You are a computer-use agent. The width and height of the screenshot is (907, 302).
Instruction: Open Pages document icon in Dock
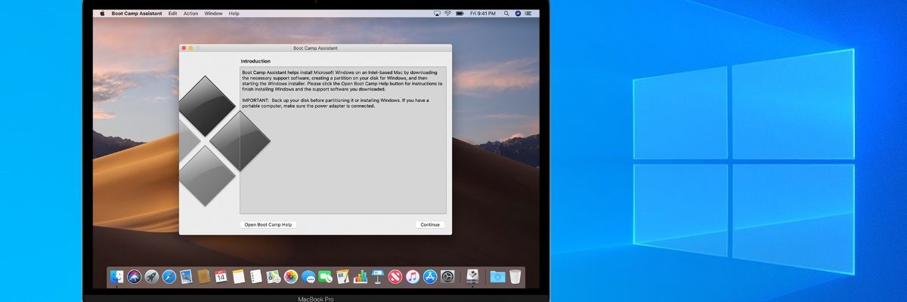pos(342,277)
